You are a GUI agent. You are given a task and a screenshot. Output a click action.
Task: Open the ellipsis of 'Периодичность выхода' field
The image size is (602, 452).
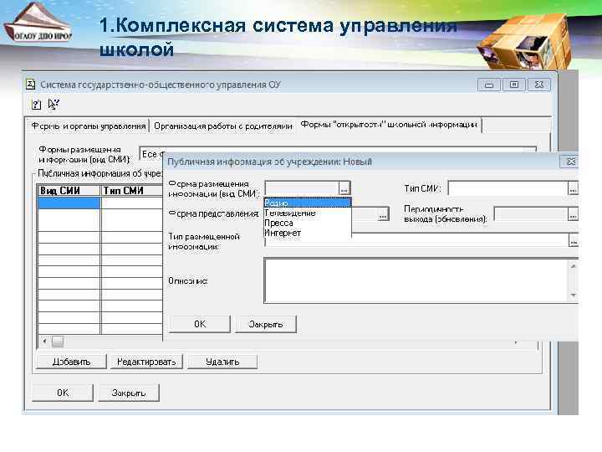pos(573,214)
